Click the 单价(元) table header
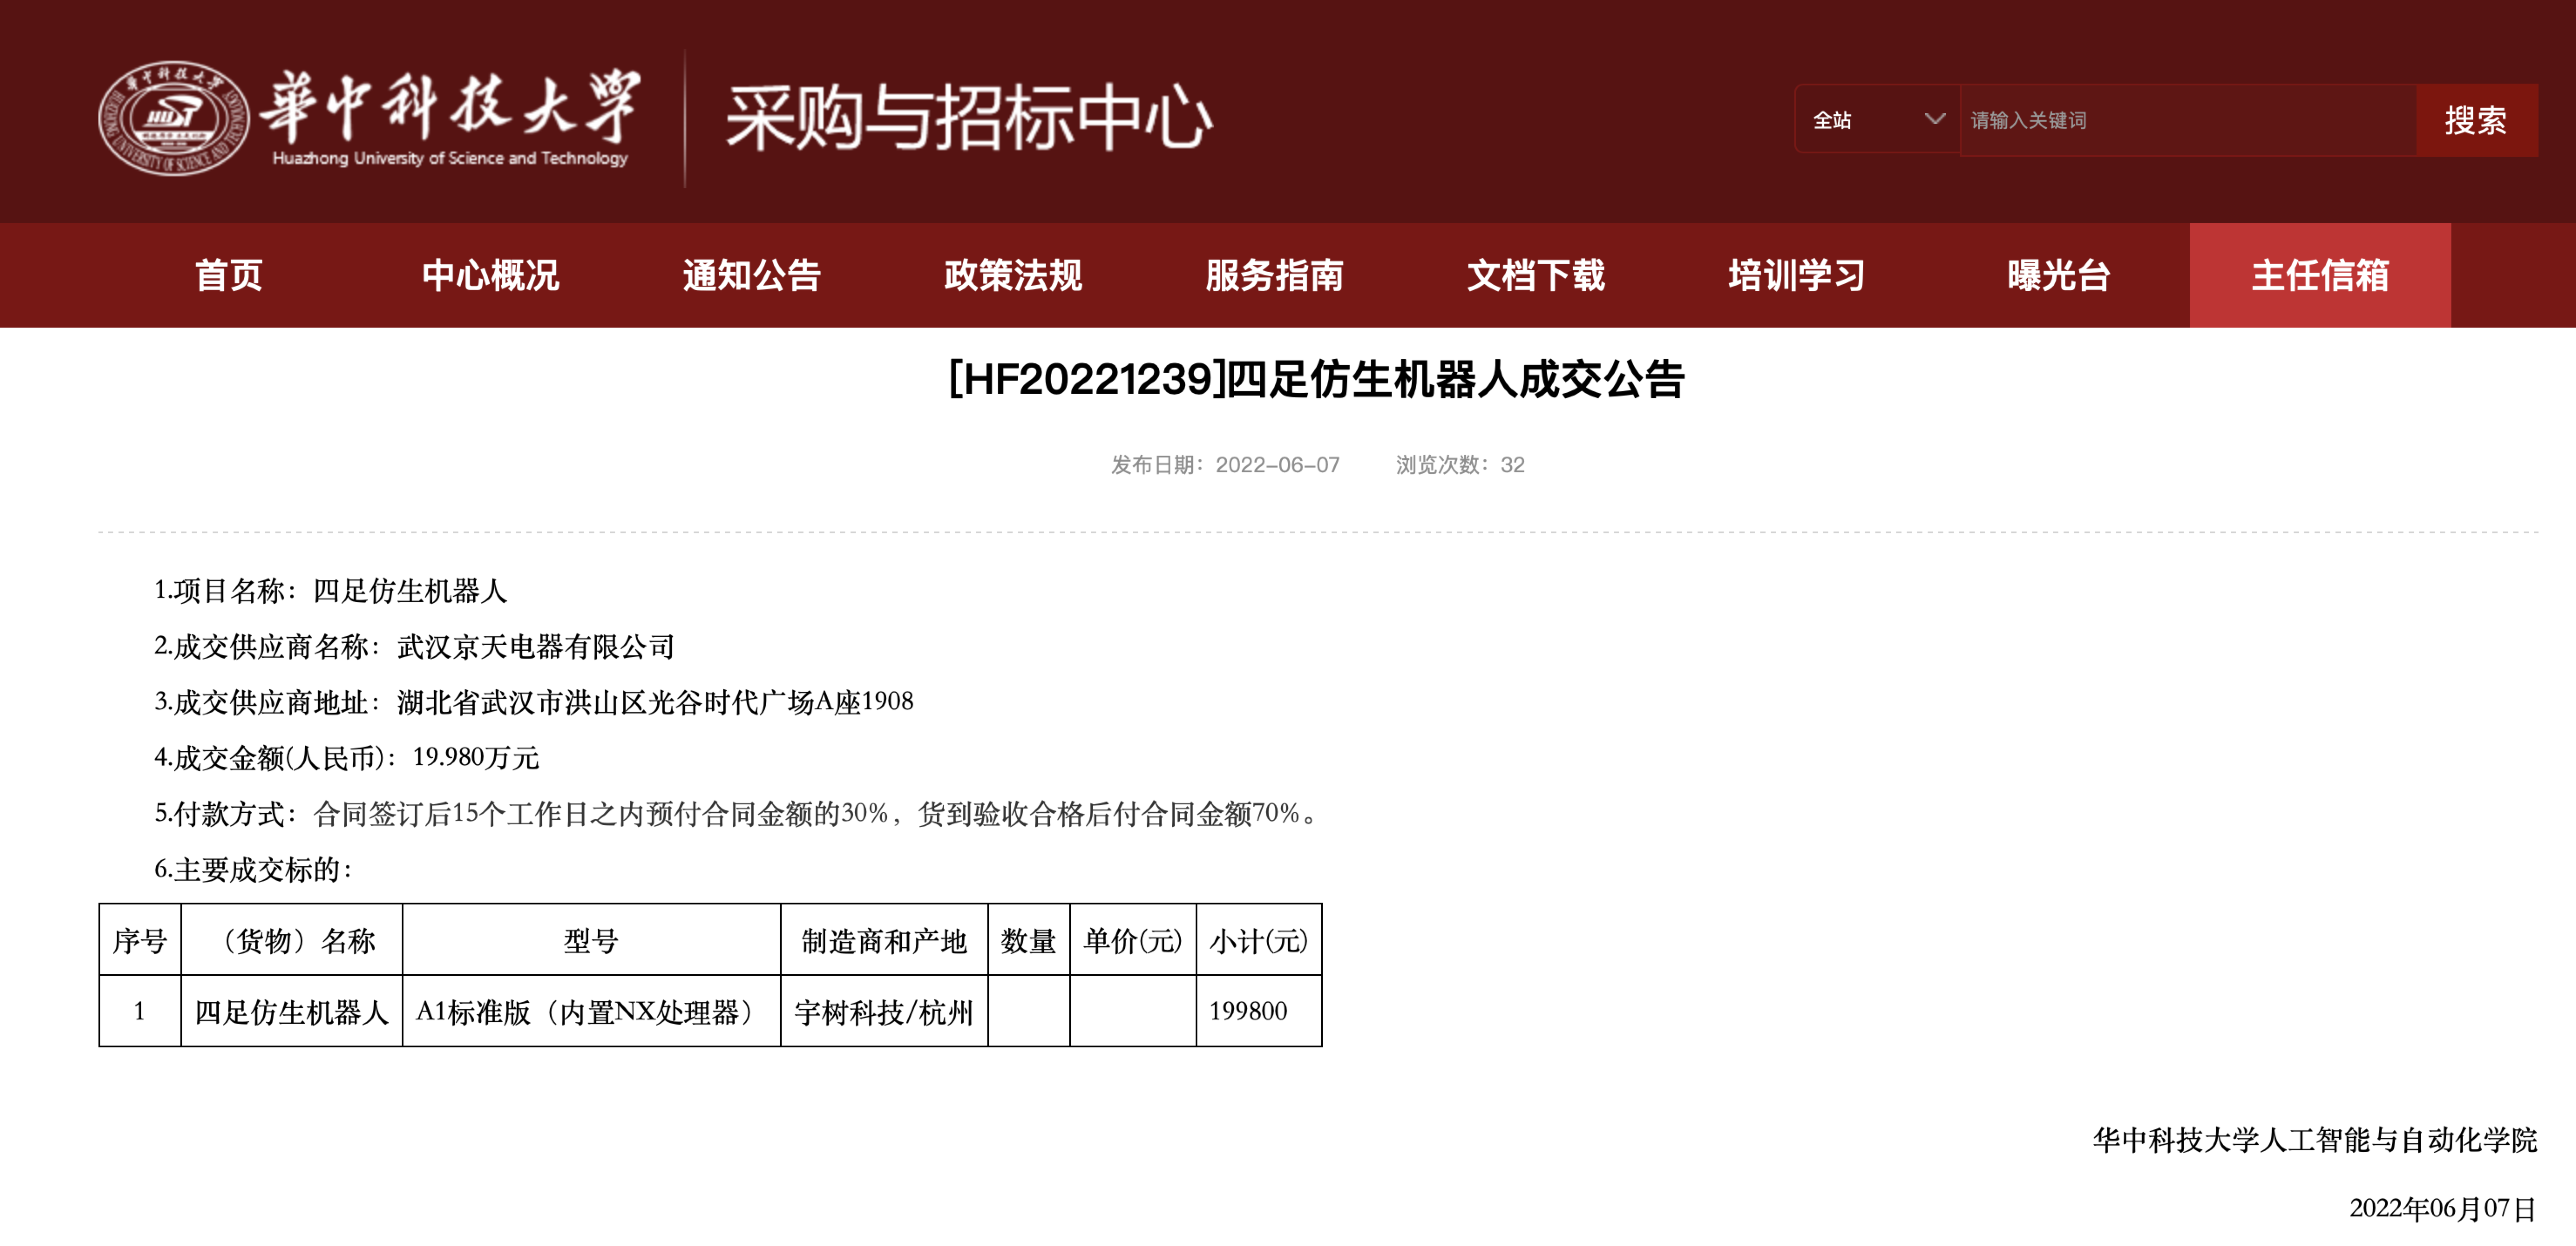Image resolution: width=2576 pixels, height=1246 pixels. coord(1133,940)
